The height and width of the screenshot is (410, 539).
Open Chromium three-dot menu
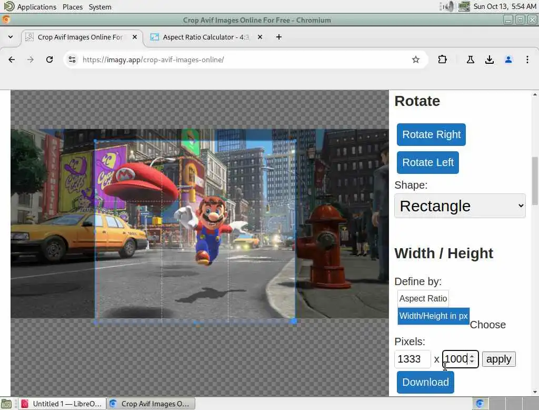tap(527, 60)
